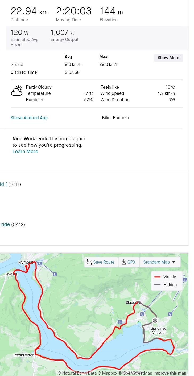
Task: Click the gray Hidden route legend line
Action: (158, 285)
